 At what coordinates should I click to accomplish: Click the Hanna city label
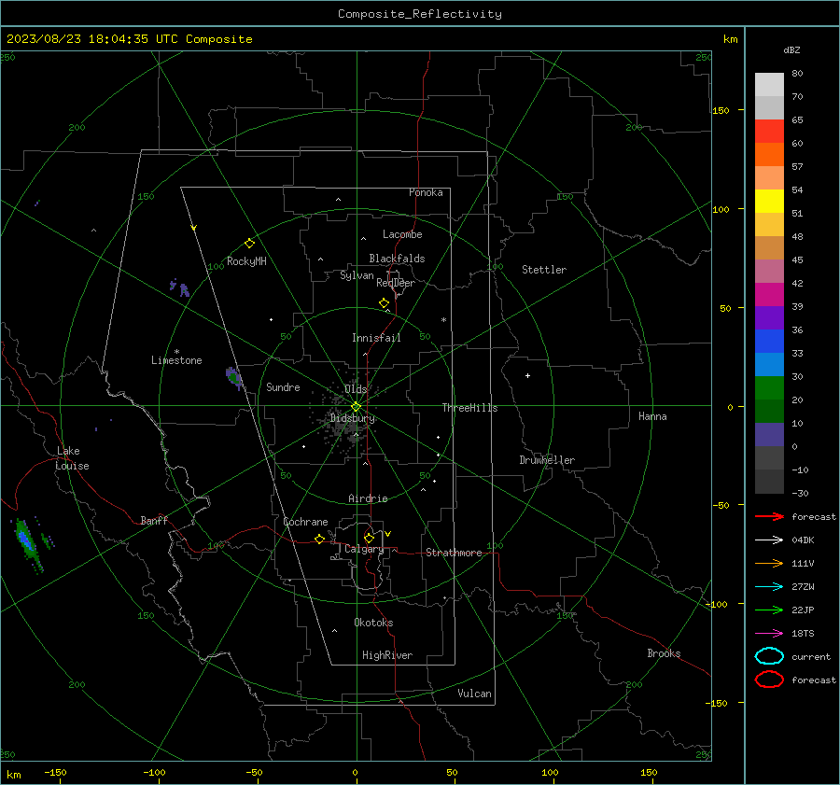pos(652,416)
